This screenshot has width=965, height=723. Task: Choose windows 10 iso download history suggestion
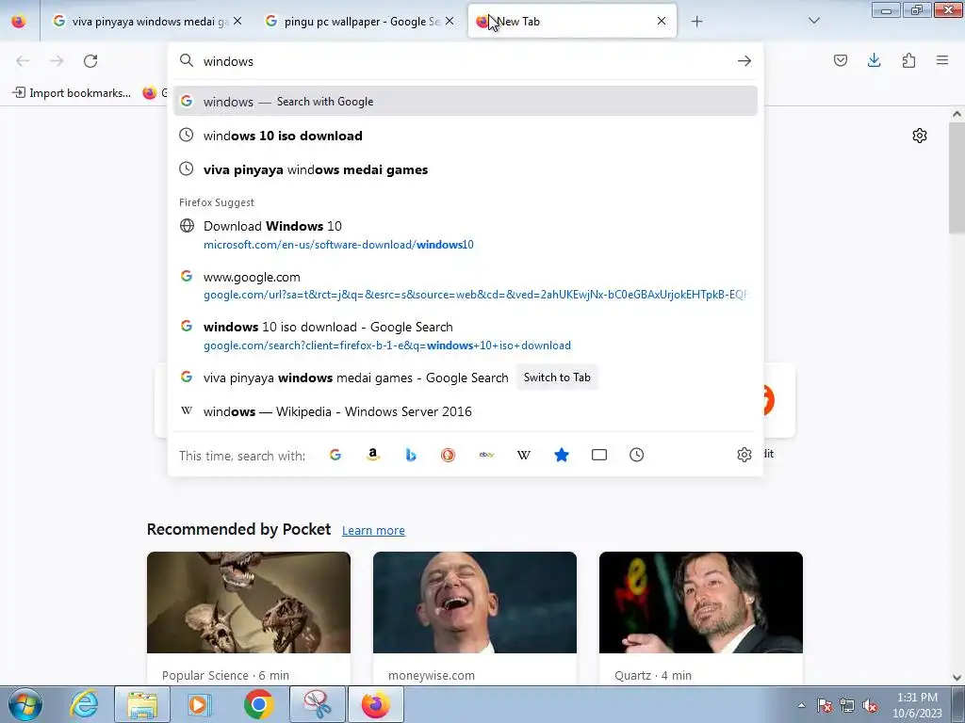465,136
